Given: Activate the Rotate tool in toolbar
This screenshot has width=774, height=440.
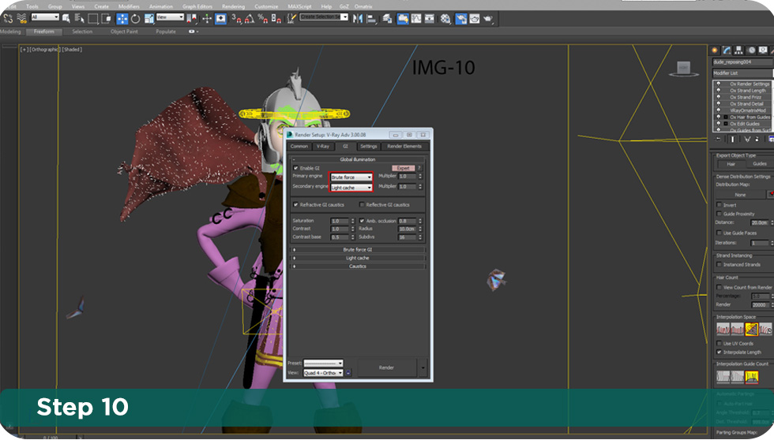Looking at the screenshot, I should click(136, 18).
